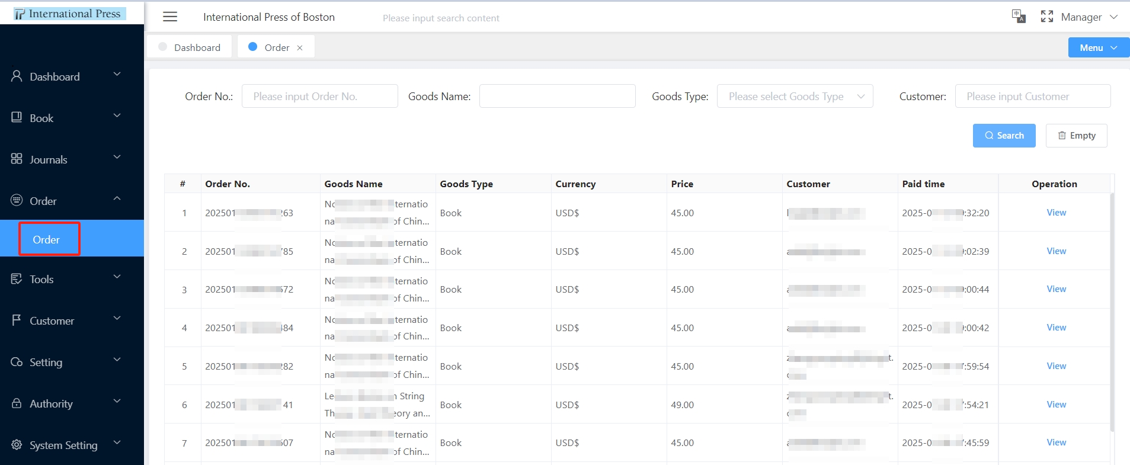The image size is (1130, 465).
Task: Toggle the hamburger sidebar collapse icon
Action: click(170, 17)
